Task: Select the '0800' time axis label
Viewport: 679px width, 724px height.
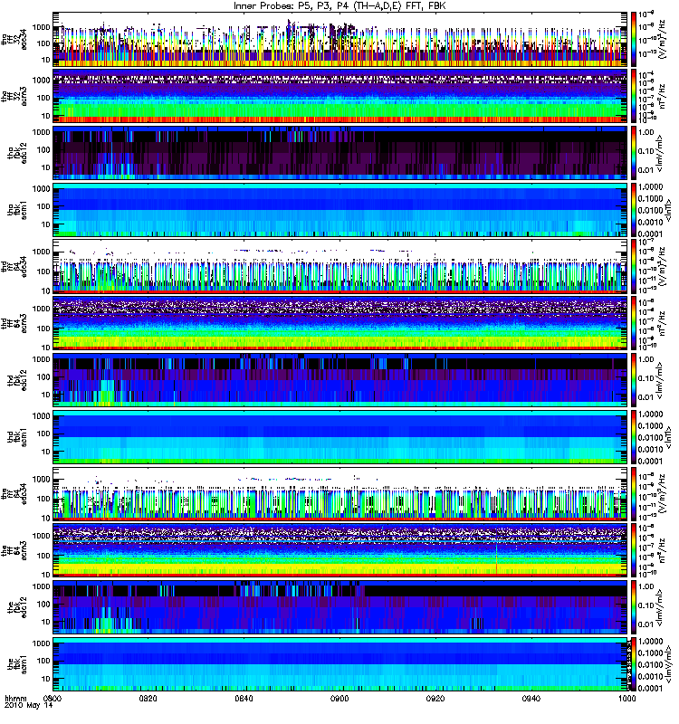Action: click(x=53, y=699)
